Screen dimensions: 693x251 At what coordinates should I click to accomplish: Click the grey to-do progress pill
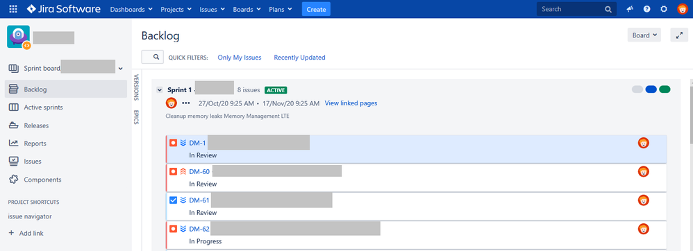tap(637, 89)
